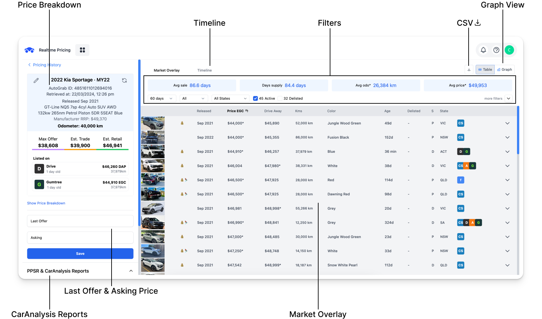Screen dimensions: 542x319
Task: Click the blue car logo icon
Action: 30,50
